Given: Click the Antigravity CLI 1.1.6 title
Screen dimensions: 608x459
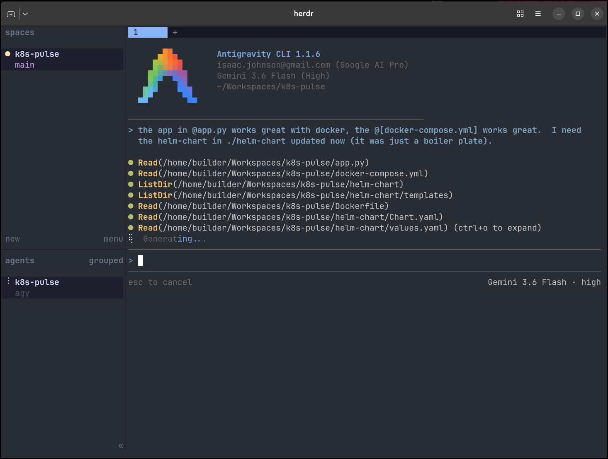Looking at the screenshot, I should 268,54.
